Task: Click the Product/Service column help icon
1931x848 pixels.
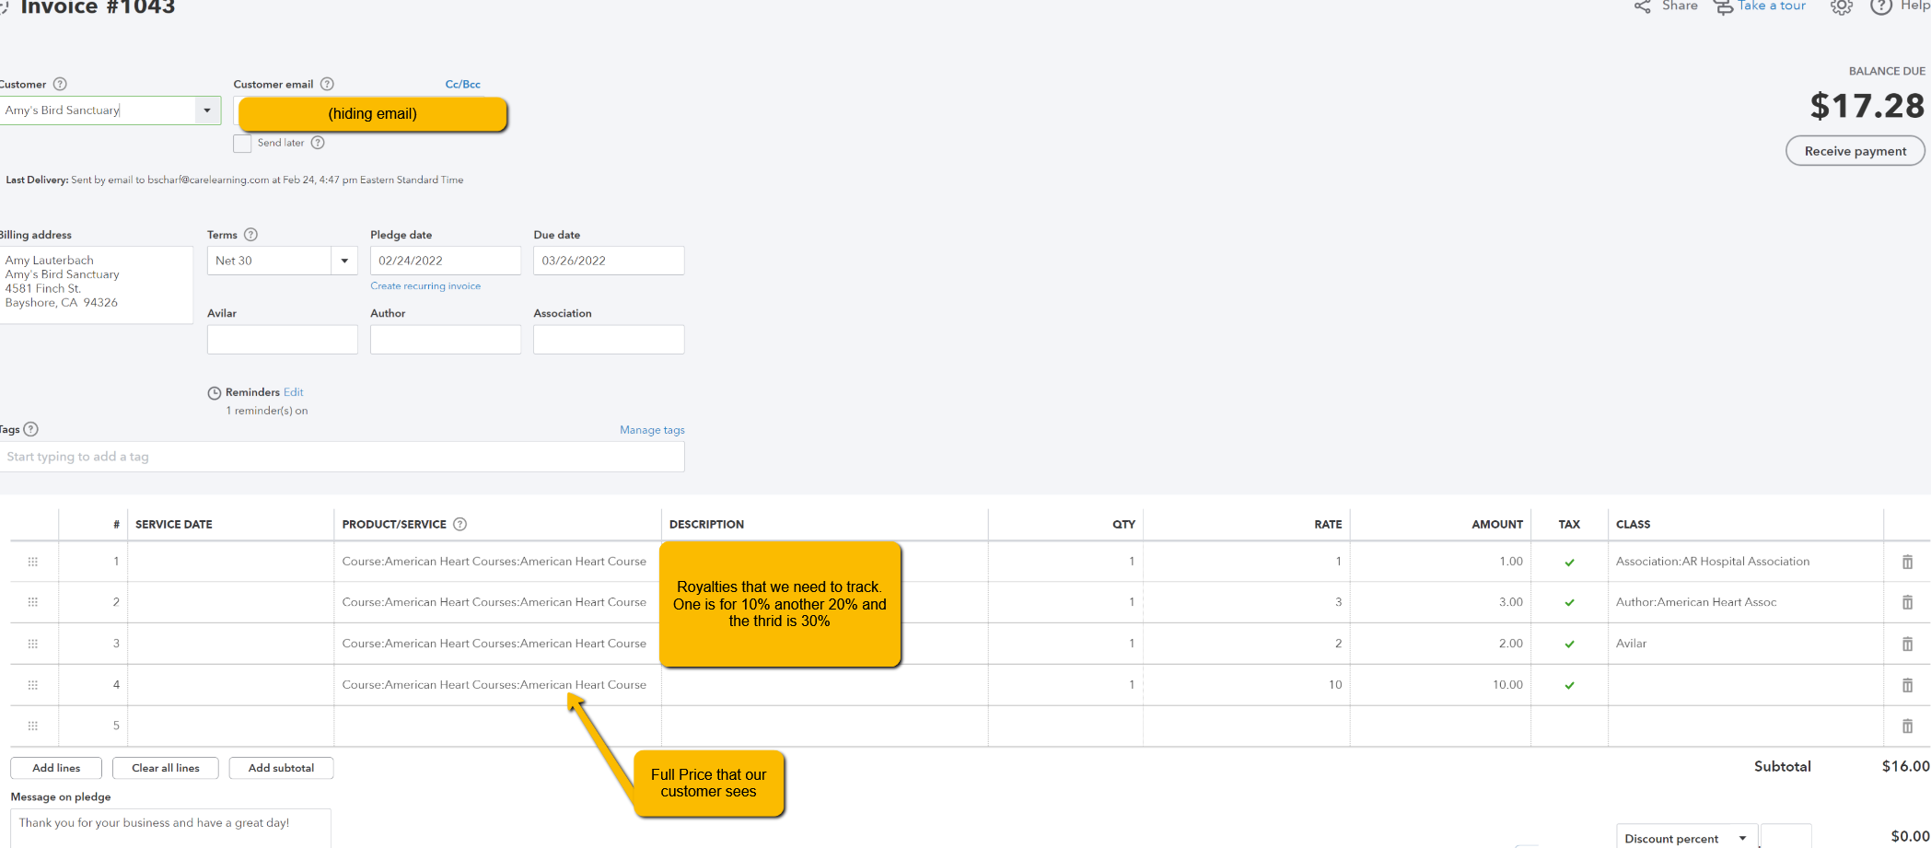Action: [459, 524]
